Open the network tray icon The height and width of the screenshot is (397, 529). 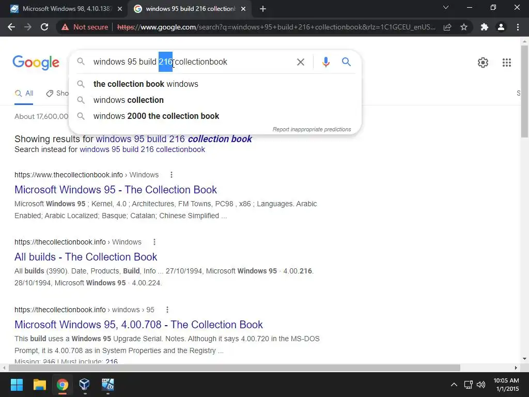point(468,385)
